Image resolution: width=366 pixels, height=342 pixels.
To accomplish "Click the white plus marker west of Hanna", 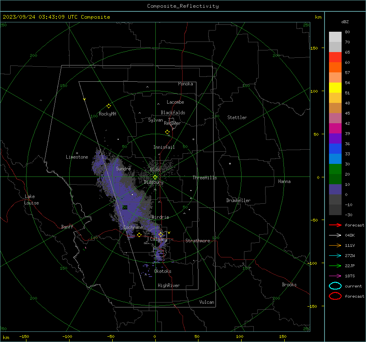I will [230, 163].
